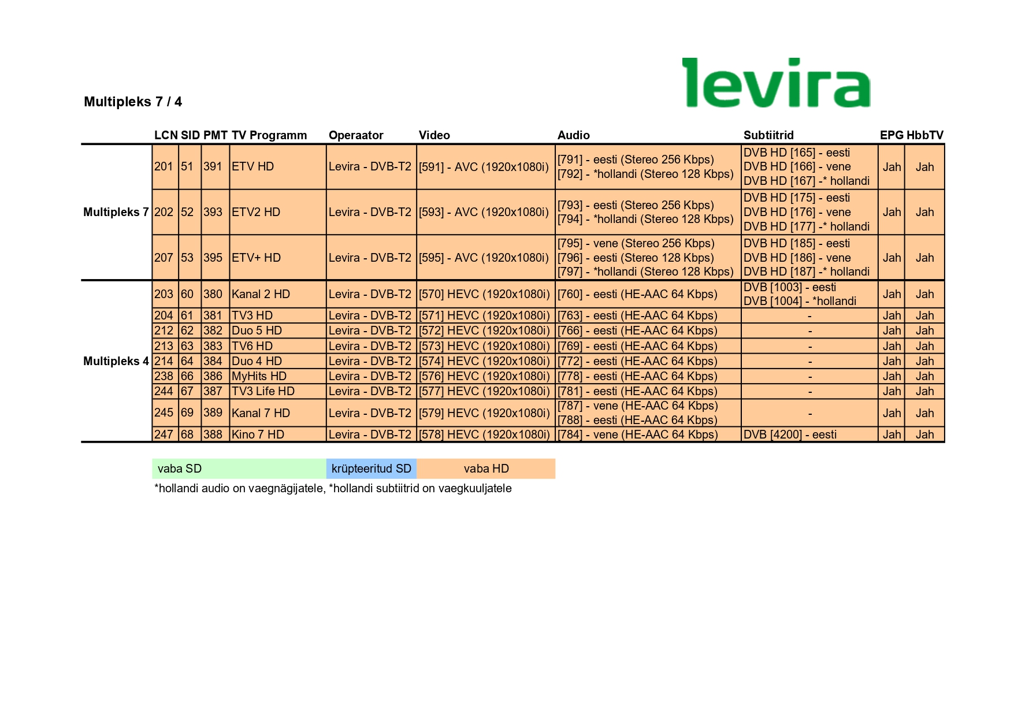This screenshot has width=1014, height=717.
Task: Click the 'TV Programm' column header
Action: coord(269,135)
